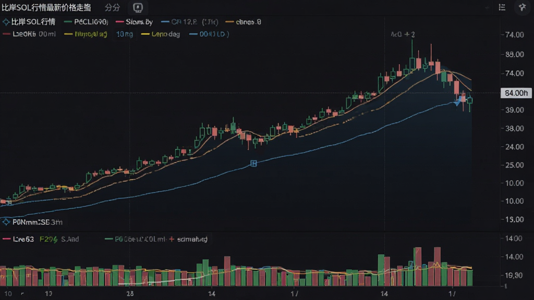The image size is (534, 300).
Task: Click the blue 0043 LD) legend label
Action: [214, 34]
